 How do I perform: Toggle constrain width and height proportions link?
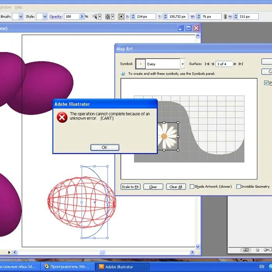tap(225, 17)
